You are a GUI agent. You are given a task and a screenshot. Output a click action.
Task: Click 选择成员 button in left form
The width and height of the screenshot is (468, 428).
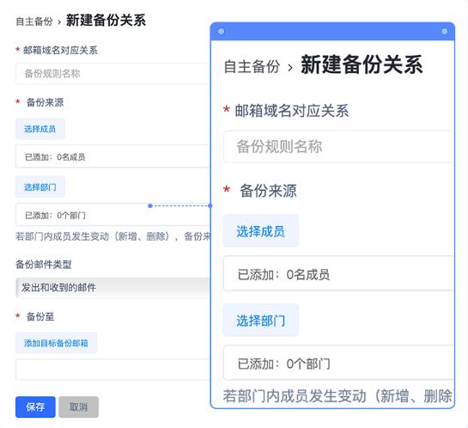click(x=40, y=129)
